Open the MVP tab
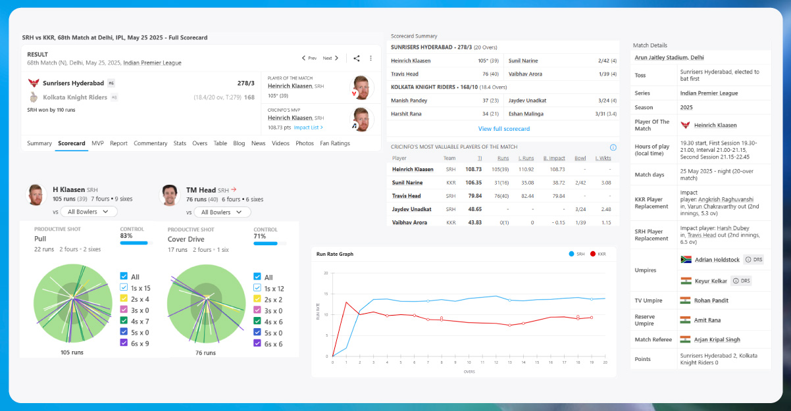Image resolution: width=791 pixels, height=411 pixels. [x=97, y=143]
